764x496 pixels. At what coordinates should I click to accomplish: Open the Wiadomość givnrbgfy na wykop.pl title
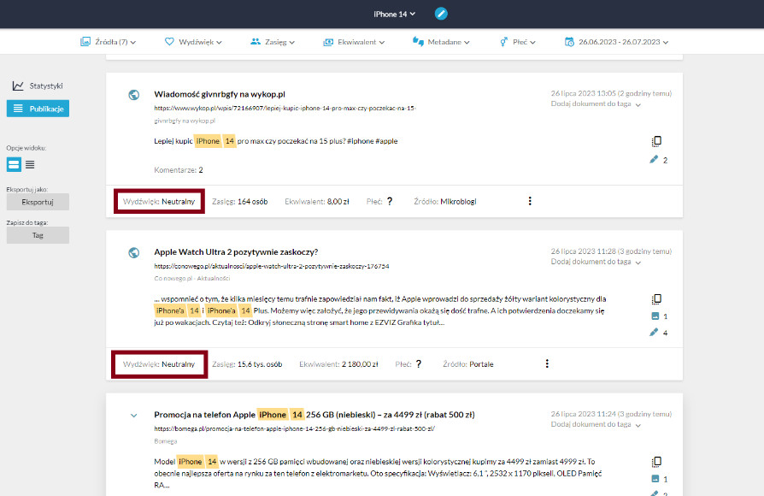click(x=220, y=94)
